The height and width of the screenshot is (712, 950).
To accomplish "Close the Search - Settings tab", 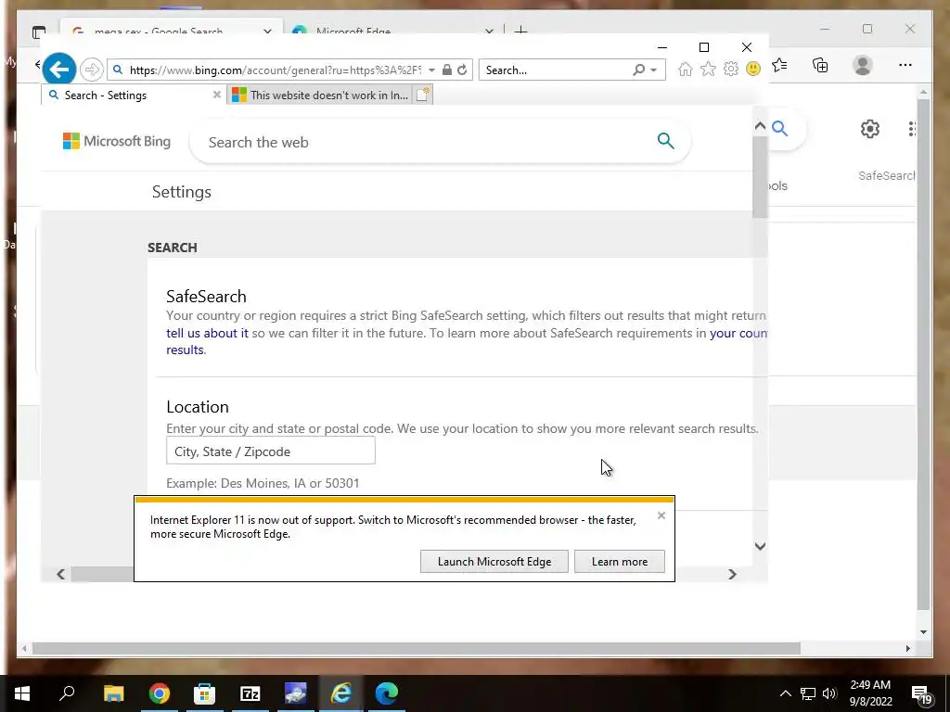I will [217, 95].
